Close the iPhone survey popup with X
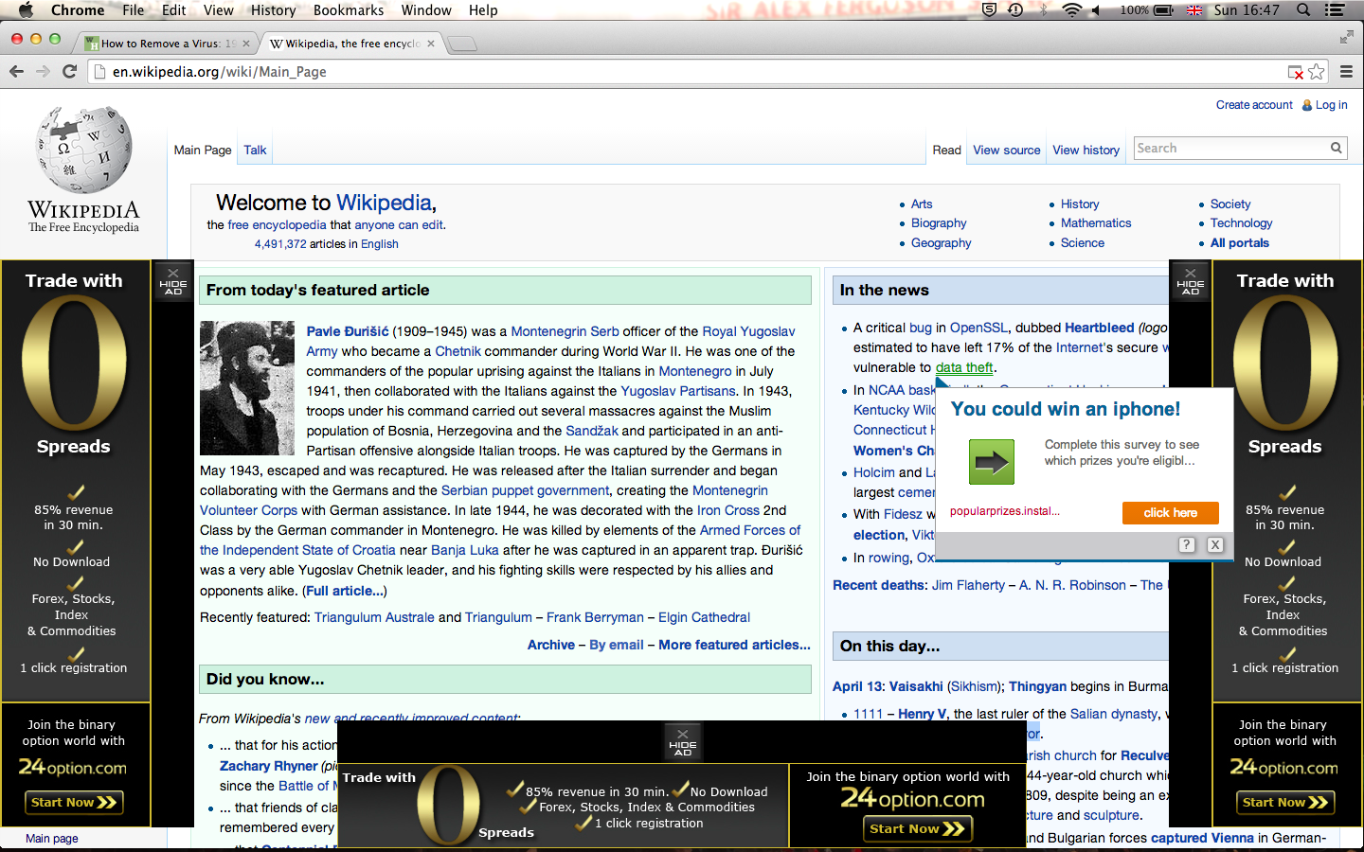This screenshot has height=852, width=1364. 1215,544
